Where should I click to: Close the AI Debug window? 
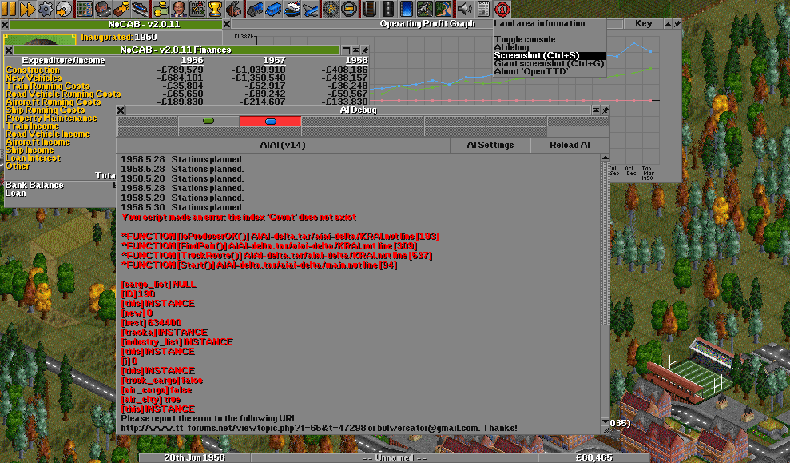coord(121,110)
